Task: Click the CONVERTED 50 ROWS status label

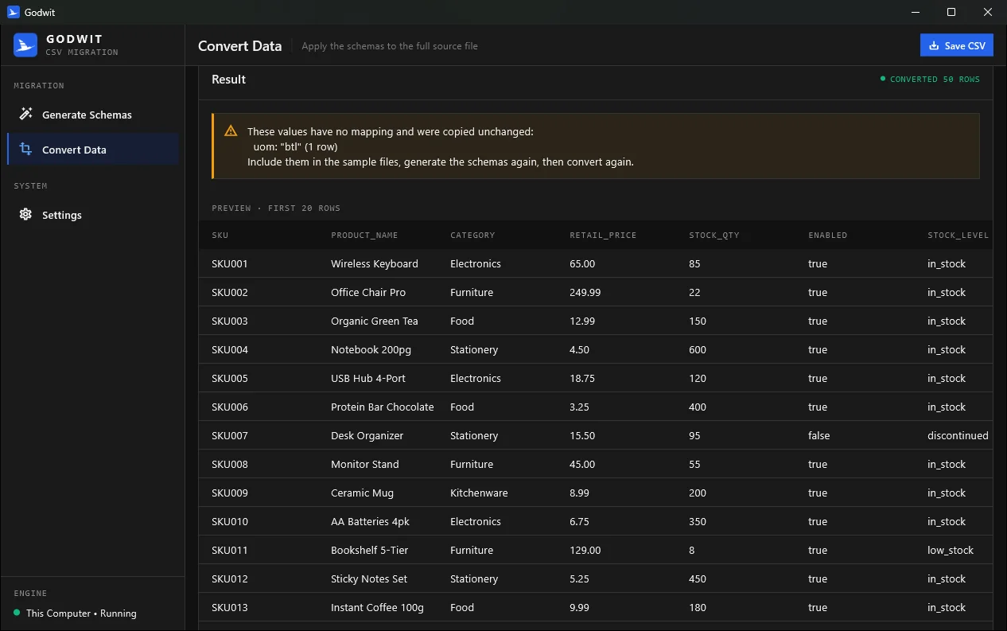Action: coord(935,79)
